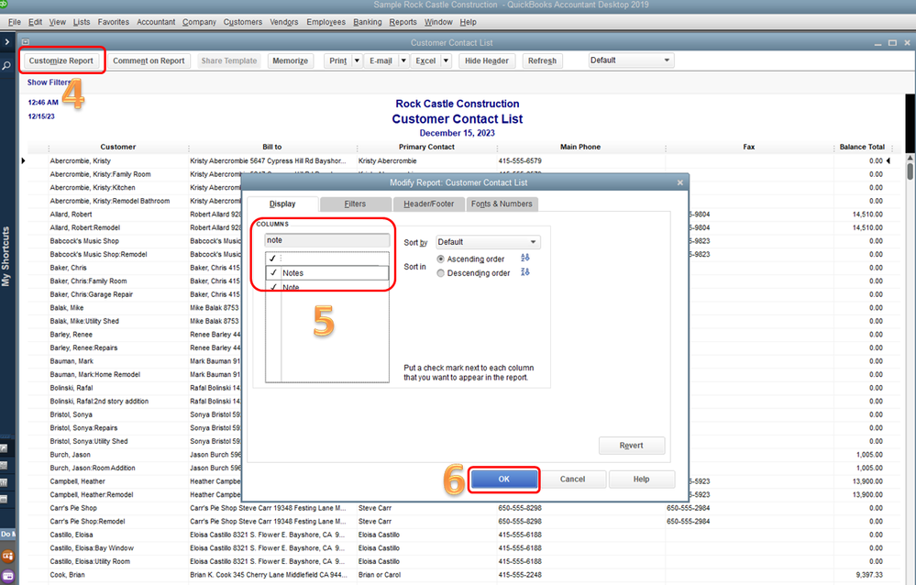The height and width of the screenshot is (585, 916).
Task: Switch to the Fonts & Numbers tab
Action: pos(502,204)
